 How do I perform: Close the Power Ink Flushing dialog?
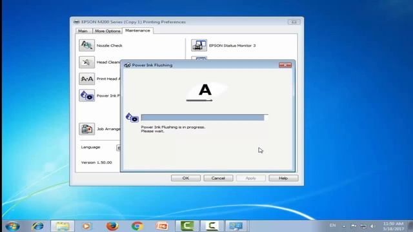click(285, 65)
